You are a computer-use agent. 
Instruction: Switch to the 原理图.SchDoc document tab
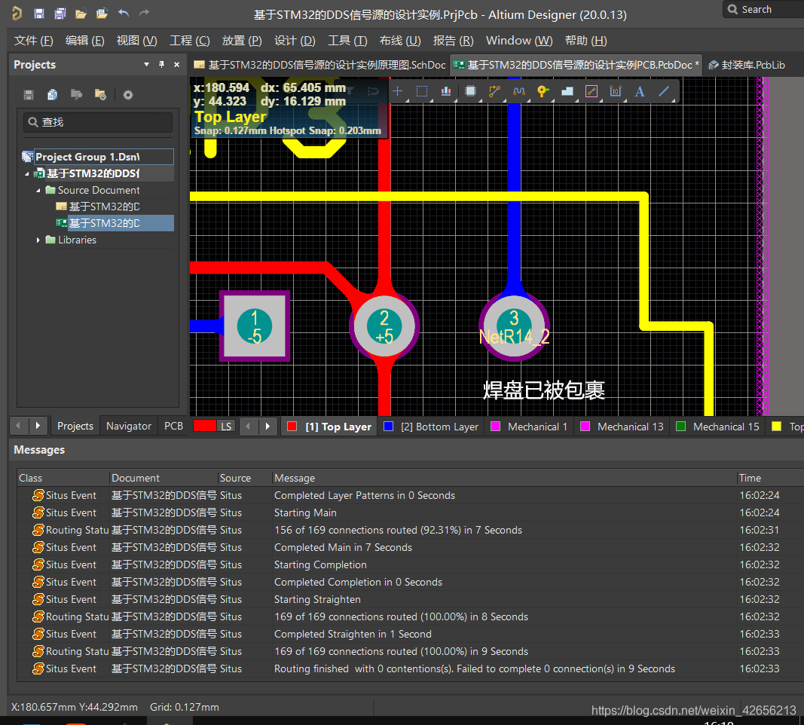(319, 65)
